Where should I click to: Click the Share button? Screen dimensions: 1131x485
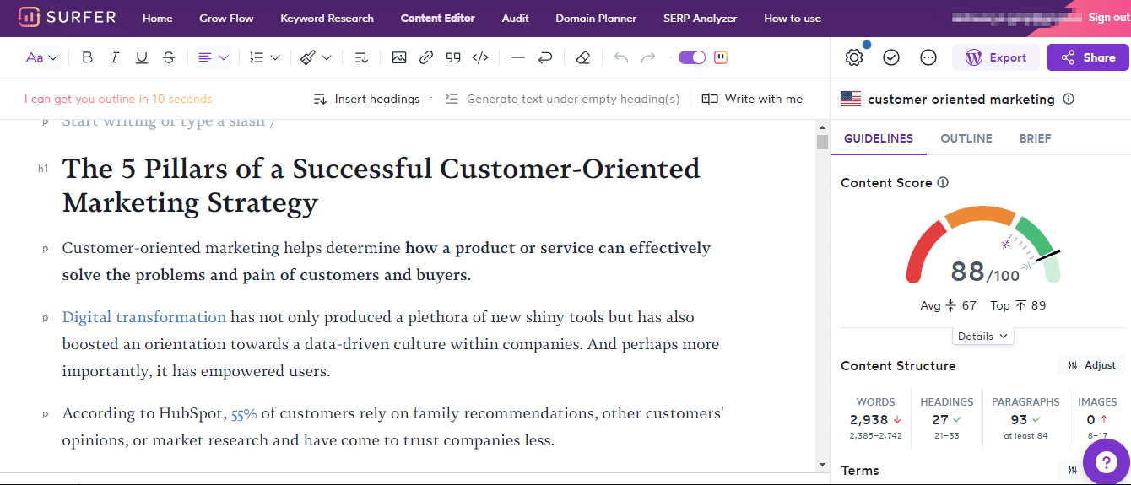[1087, 57]
